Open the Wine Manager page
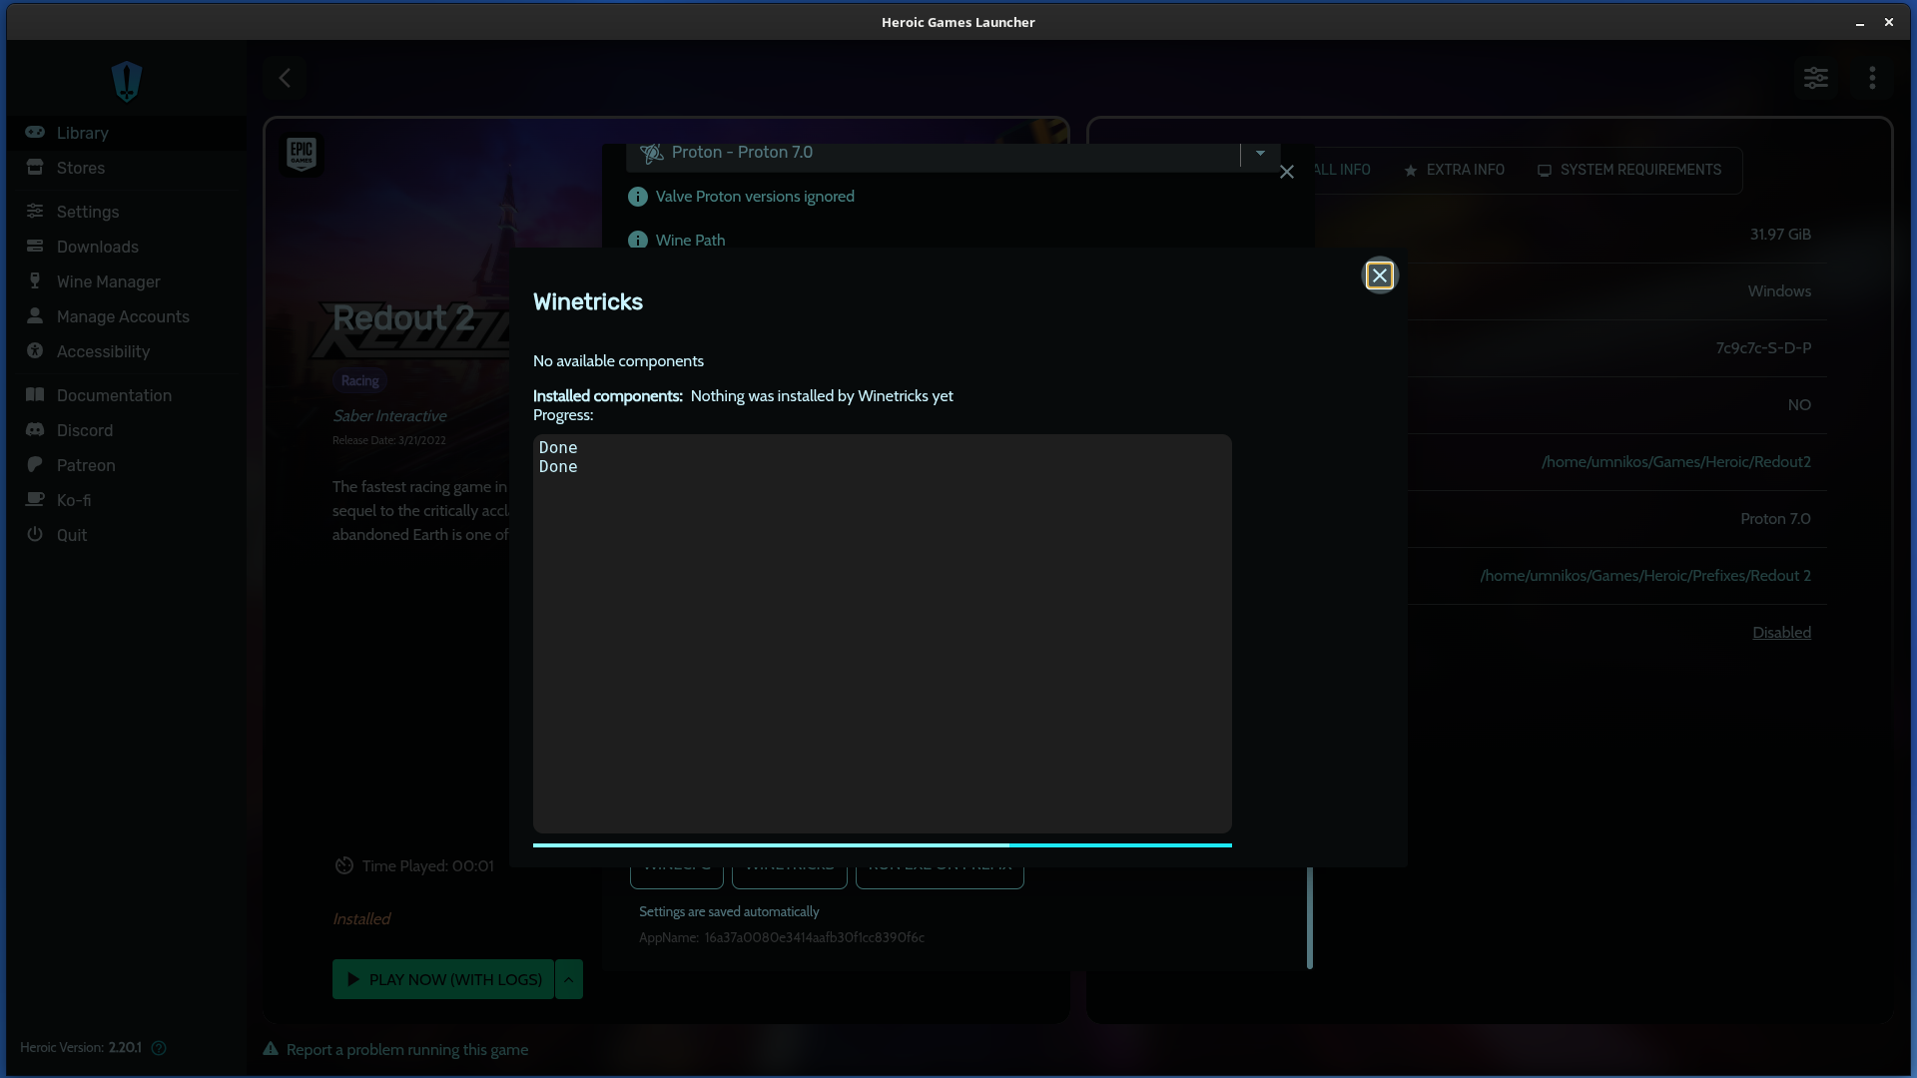 click(x=108, y=281)
